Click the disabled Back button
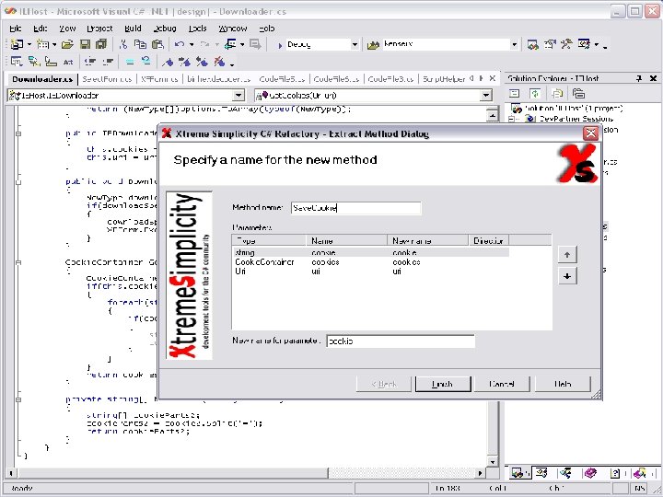The image size is (663, 497). click(383, 384)
